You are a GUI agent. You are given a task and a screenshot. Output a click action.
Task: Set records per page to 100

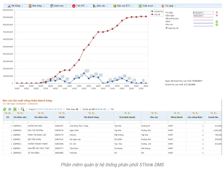click(105, 109)
